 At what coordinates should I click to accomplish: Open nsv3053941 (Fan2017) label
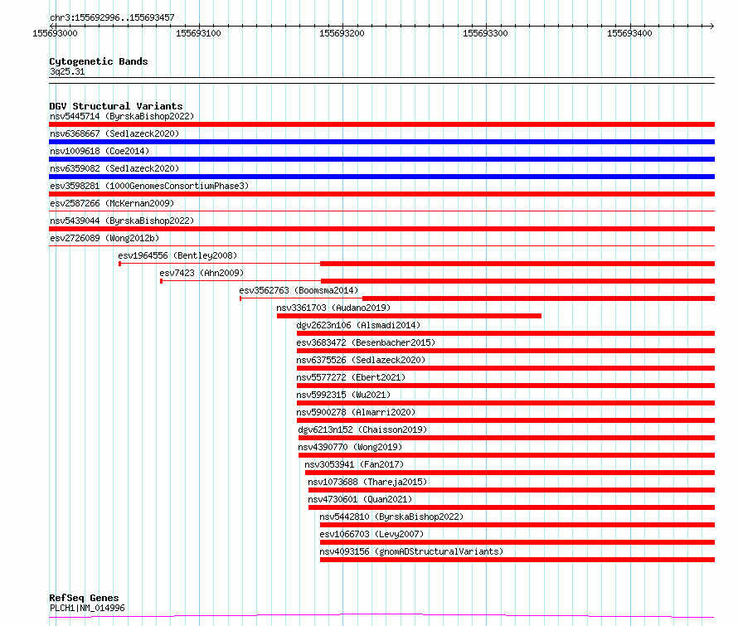click(354, 464)
